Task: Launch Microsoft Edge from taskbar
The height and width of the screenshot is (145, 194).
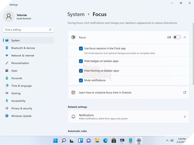Action: (105, 140)
